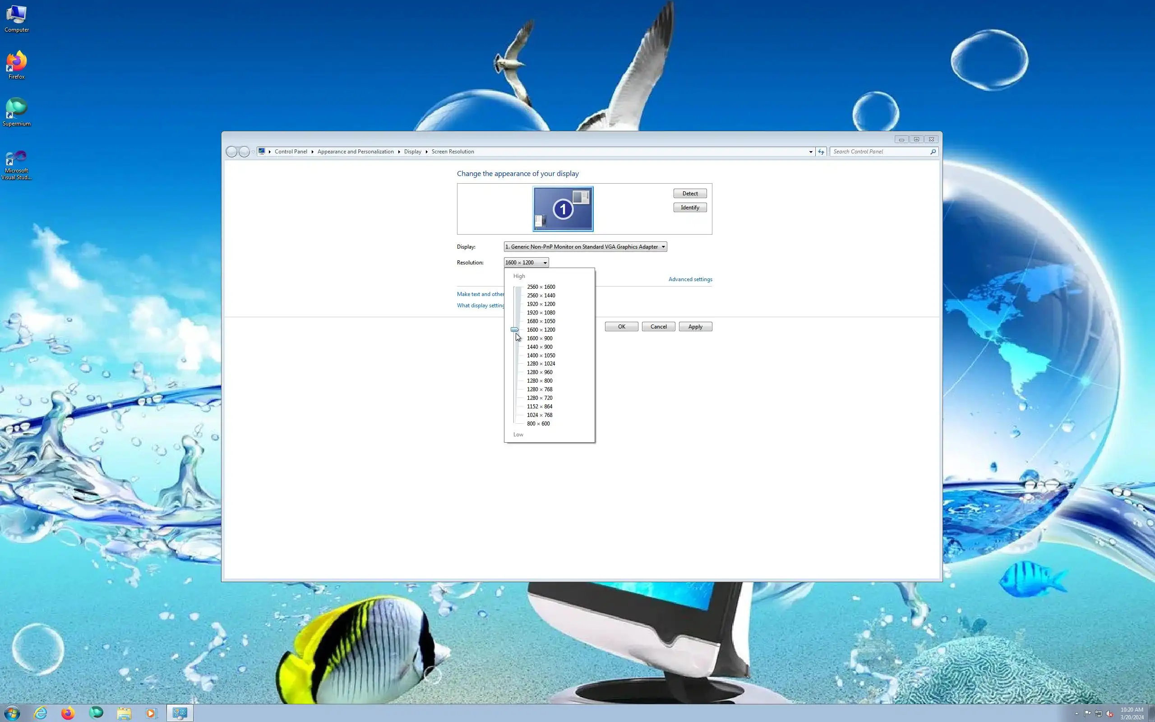Show hidden tray icons arrow
The width and height of the screenshot is (1155, 722).
pyautogui.click(x=1076, y=713)
